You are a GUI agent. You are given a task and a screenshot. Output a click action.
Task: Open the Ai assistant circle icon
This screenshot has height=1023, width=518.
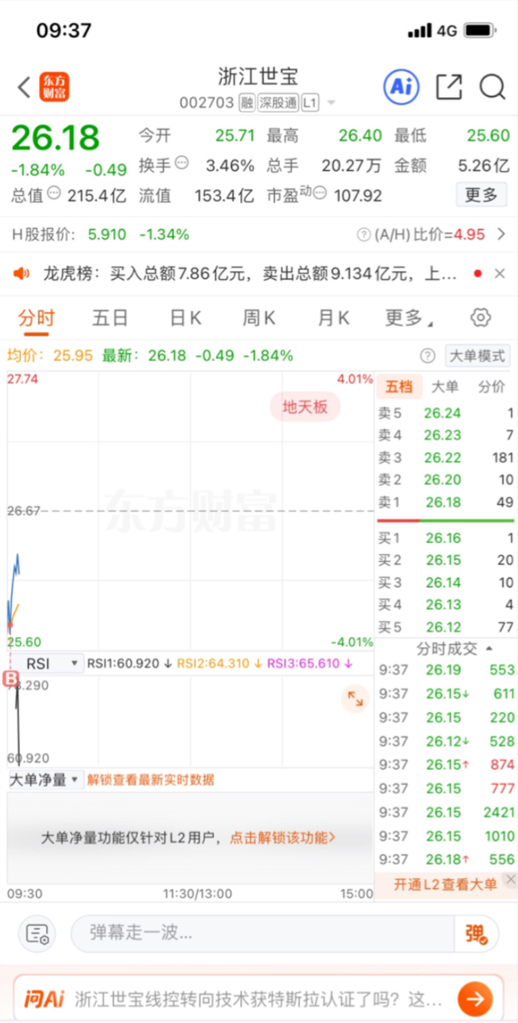point(401,87)
